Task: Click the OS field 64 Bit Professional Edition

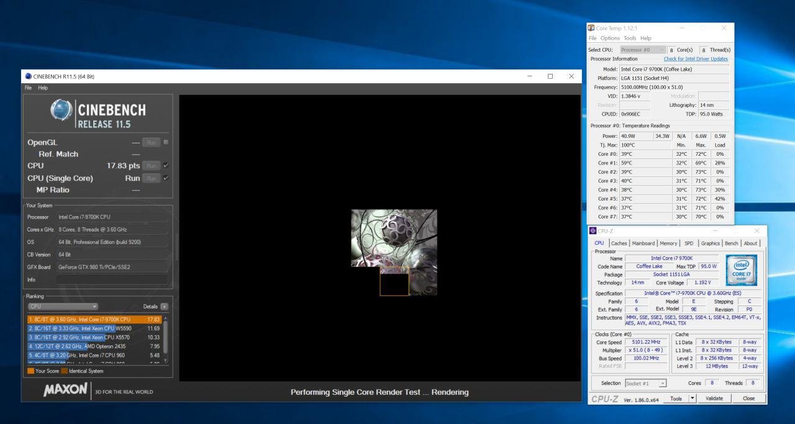Action: coord(112,241)
